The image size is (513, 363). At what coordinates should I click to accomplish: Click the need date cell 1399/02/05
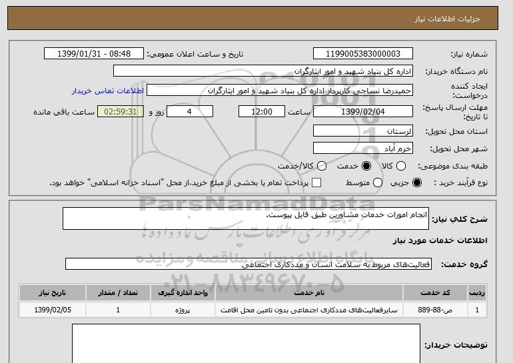click(x=53, y=310)
